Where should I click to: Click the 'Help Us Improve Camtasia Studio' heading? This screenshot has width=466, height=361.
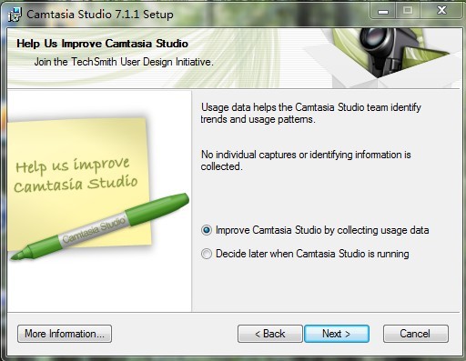102,44
